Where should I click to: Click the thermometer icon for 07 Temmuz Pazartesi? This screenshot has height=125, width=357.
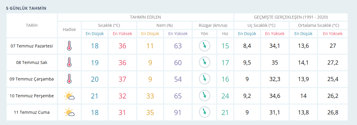[x=69, y=46]
